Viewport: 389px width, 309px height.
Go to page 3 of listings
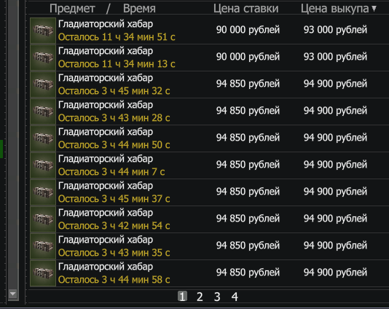(217, 297)
